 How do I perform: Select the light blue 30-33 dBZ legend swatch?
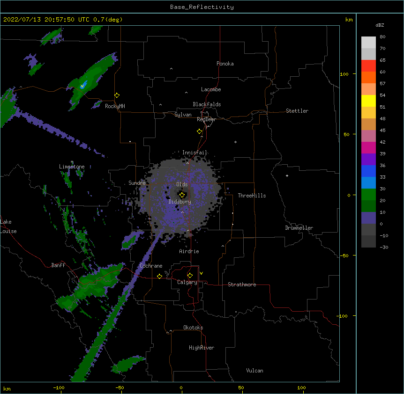(368, 182)
